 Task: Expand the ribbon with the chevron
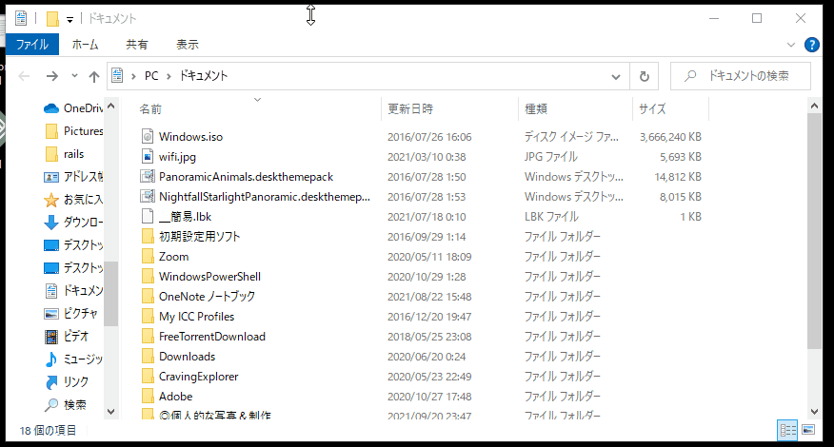click(791, 46)
